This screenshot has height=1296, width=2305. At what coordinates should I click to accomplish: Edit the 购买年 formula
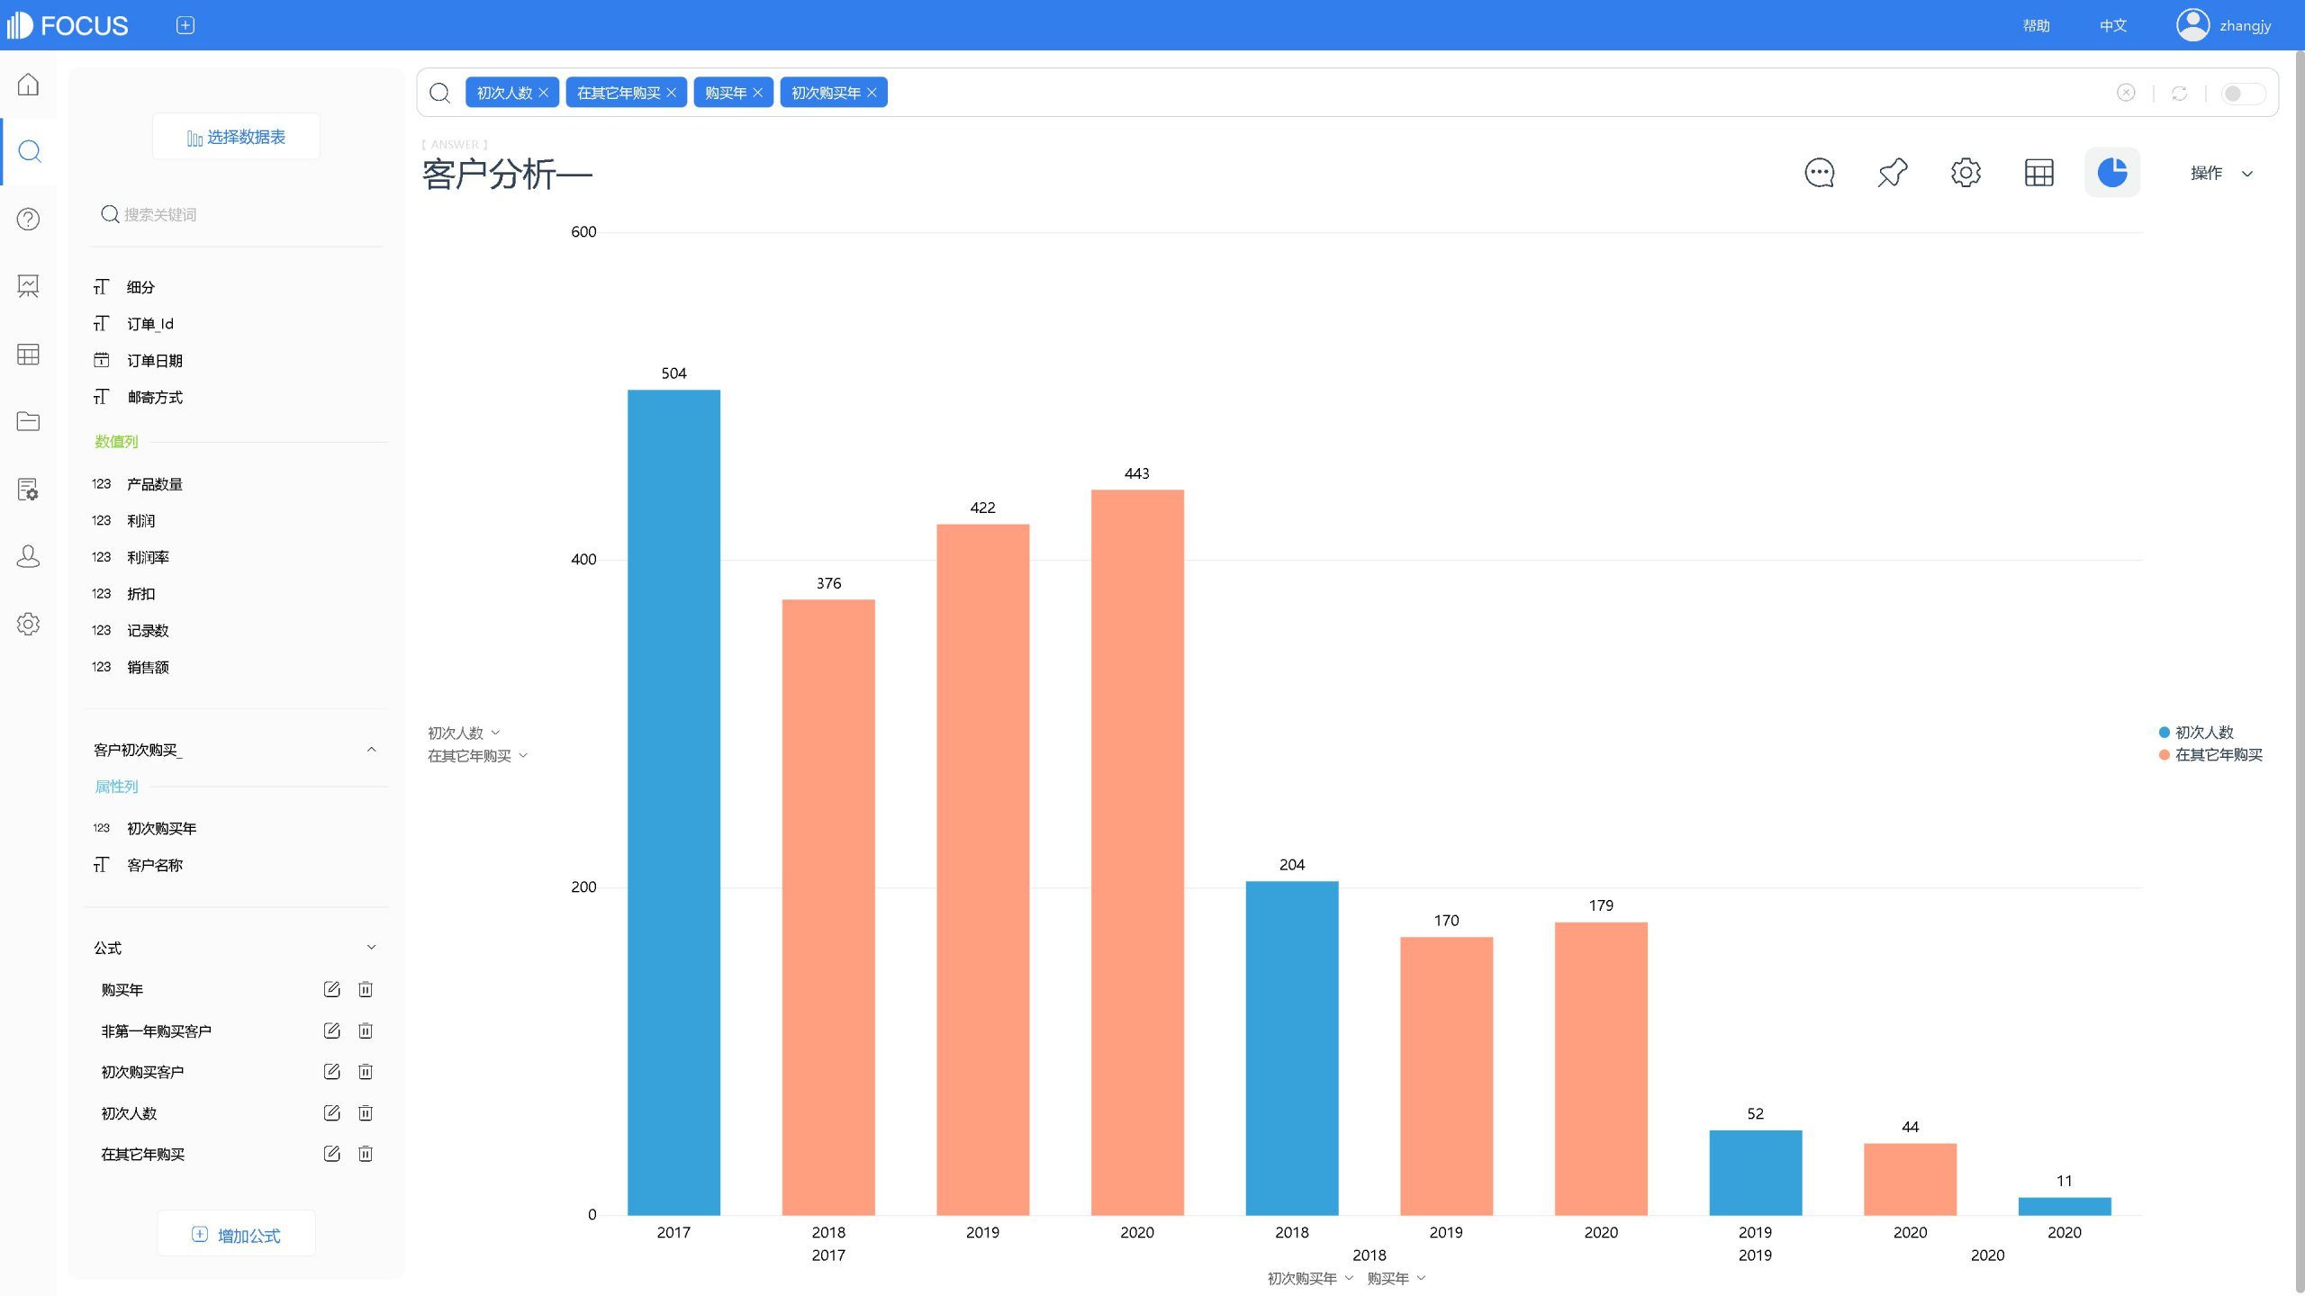tap(331, 989)
